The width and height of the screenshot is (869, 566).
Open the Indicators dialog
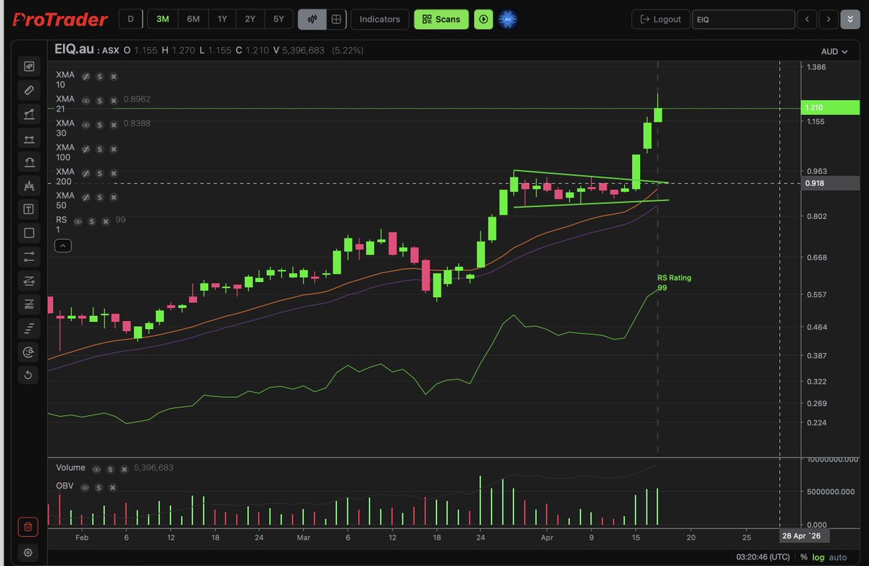(x=379, y=18)
